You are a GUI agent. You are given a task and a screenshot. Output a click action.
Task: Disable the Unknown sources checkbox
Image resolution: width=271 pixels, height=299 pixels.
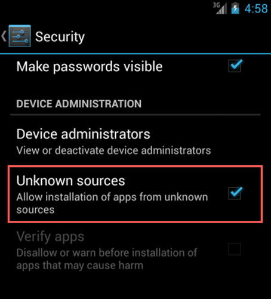(x=235, y=193)
